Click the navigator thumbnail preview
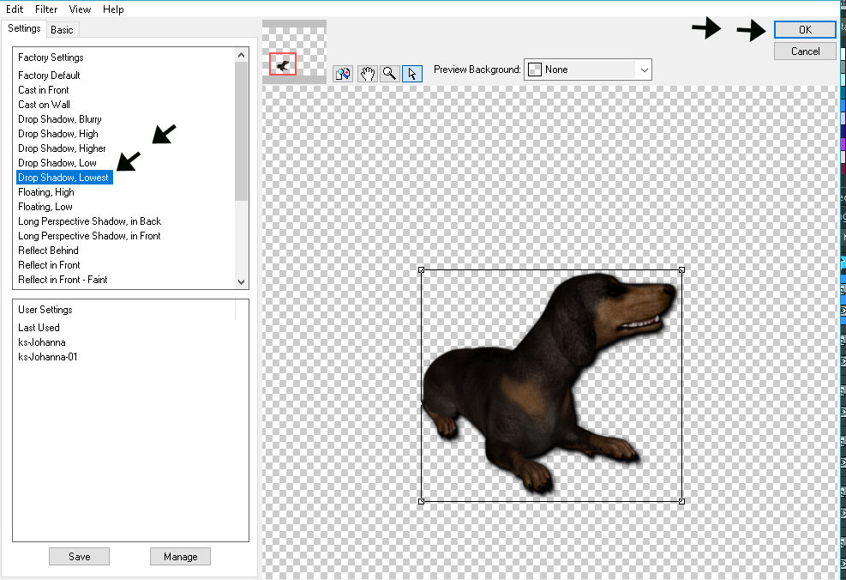 click(x=294, y=51)
